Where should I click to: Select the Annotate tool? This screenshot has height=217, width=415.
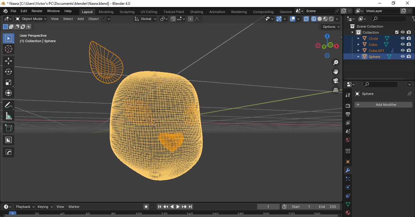[x=9, y=105]
